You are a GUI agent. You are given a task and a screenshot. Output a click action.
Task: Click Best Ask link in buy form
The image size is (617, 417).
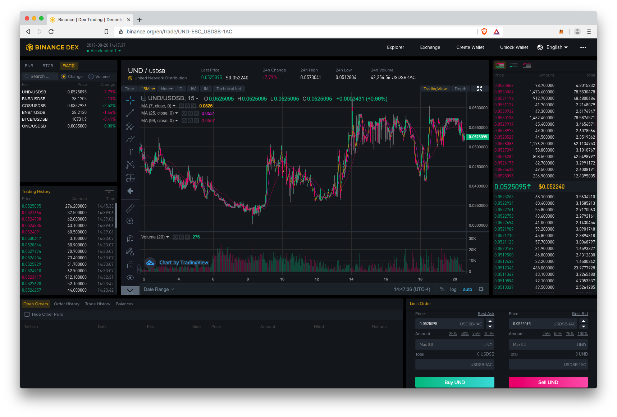(x=486, y=314)
